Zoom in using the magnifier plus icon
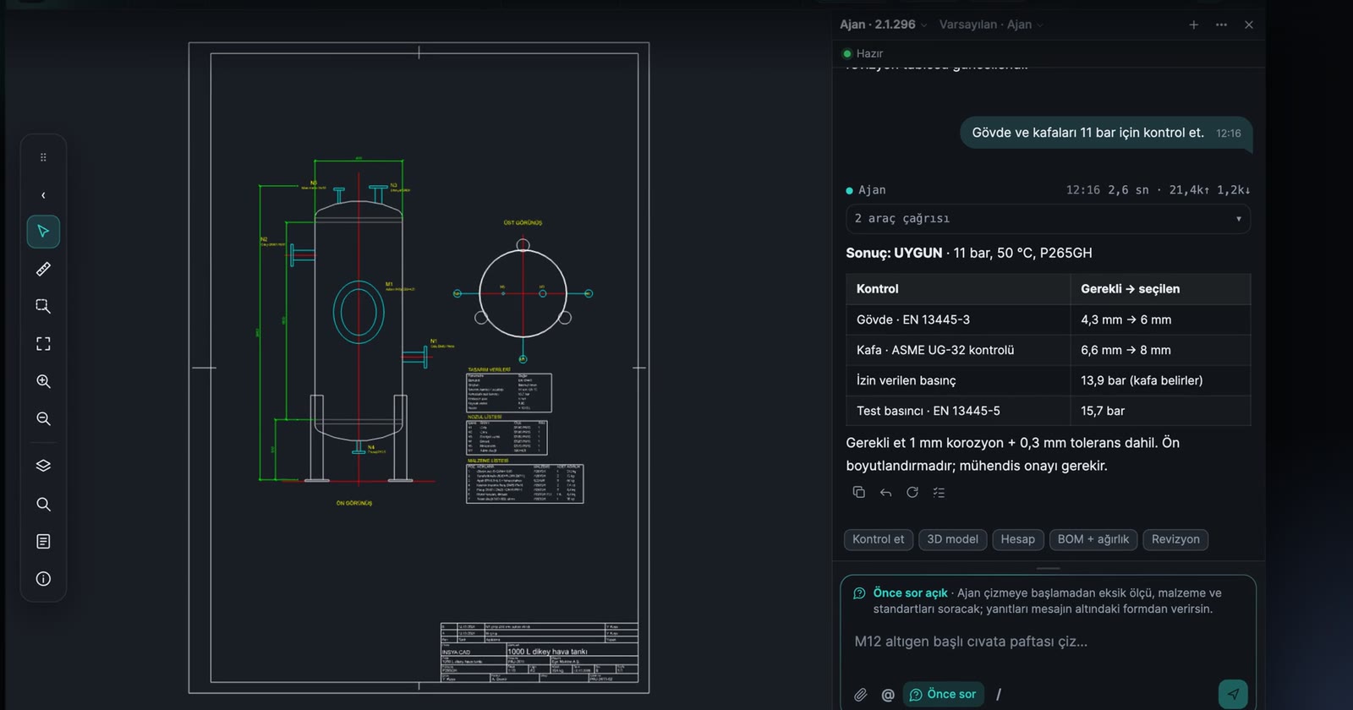Viewport: 1353px width, 710px height. pyautogui.click(x=43, y=381)
